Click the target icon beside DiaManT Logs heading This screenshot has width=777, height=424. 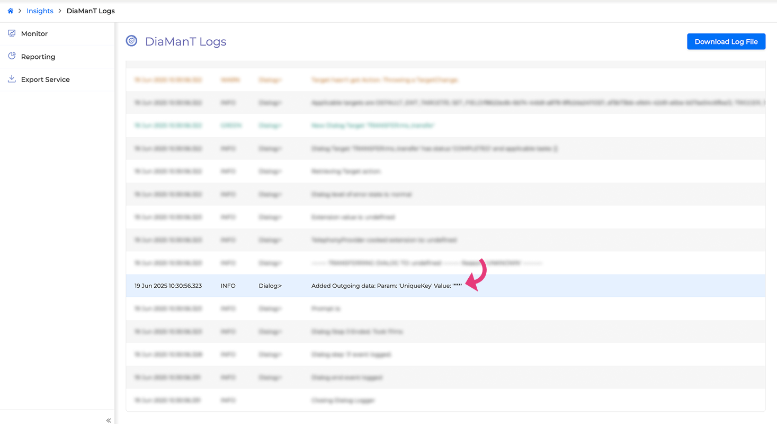tap(131, 41)
